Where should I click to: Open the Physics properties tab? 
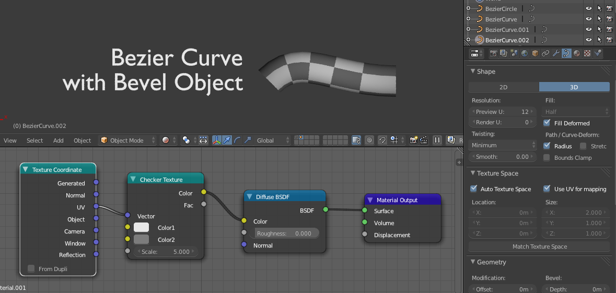tap(598, 53)
